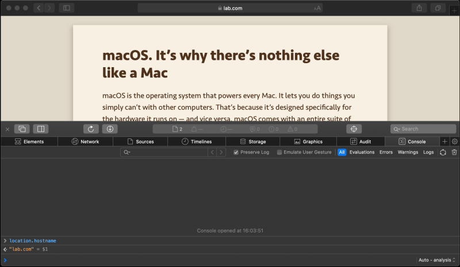Open the Reader text size control
This screenshot has width=460, height=267.
[317, 8]
